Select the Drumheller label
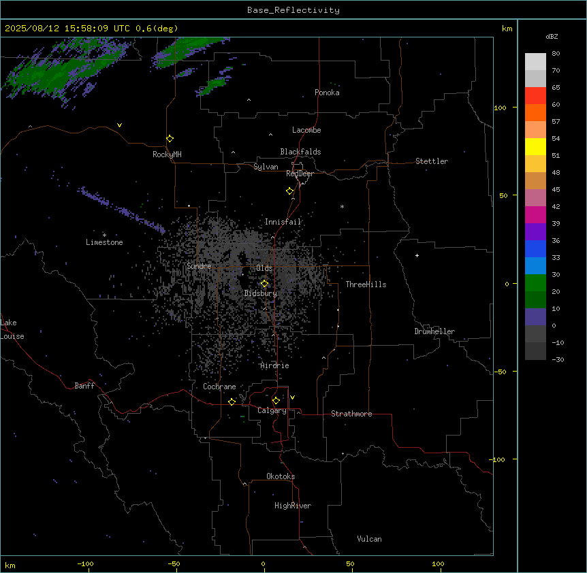587x573 pixels. click(x=434, y=331)
